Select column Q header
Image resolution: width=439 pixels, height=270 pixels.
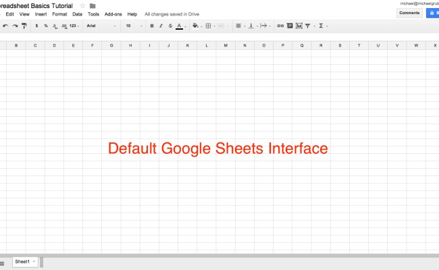pos(302,45)
